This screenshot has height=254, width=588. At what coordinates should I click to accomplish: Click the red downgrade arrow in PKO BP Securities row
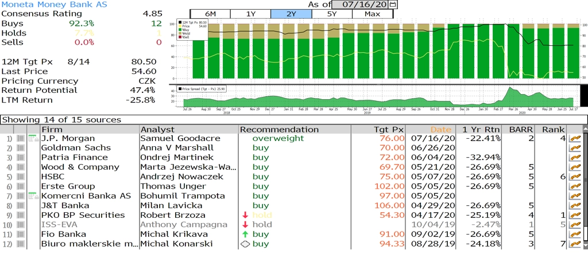coord(245,216)
